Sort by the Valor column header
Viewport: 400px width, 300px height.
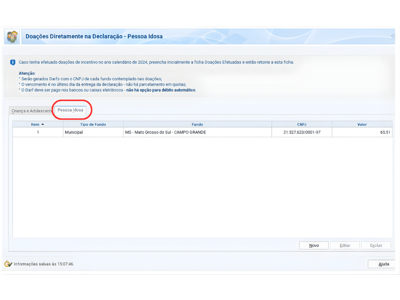(362, 124)
